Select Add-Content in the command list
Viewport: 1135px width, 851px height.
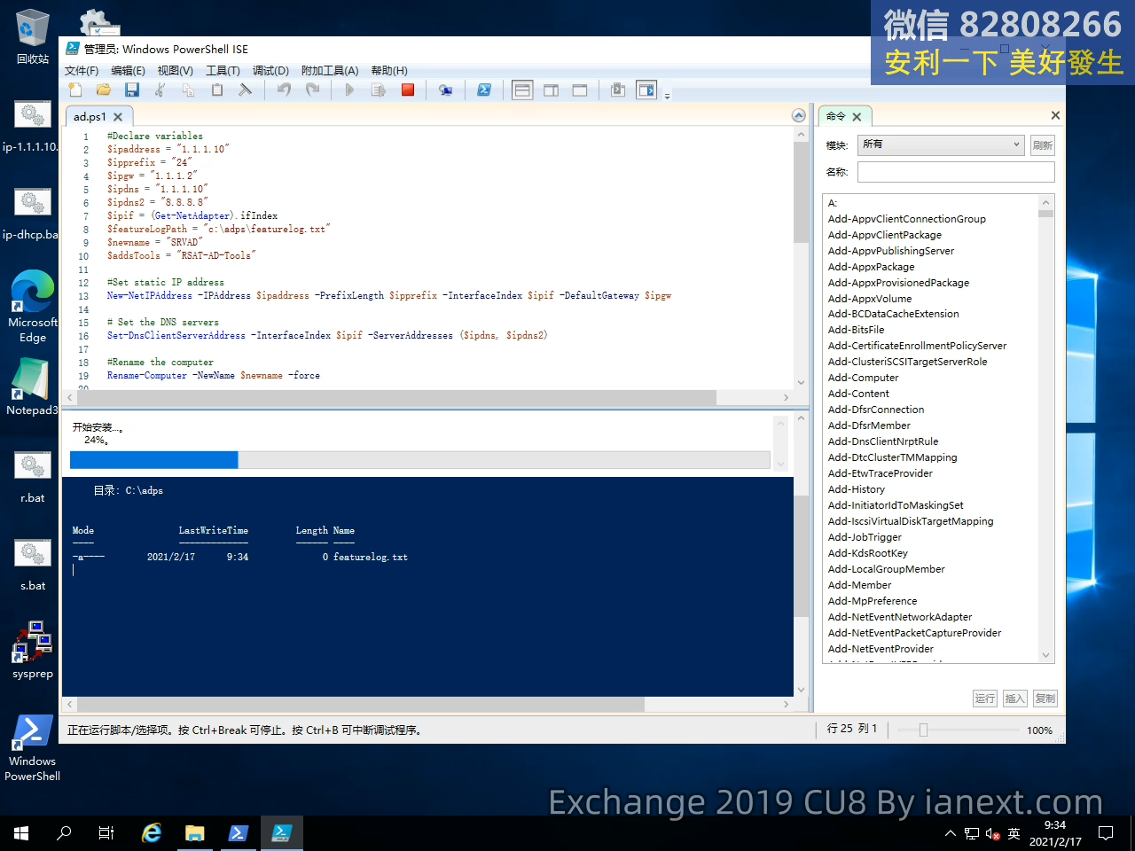(x=858, y=394)
